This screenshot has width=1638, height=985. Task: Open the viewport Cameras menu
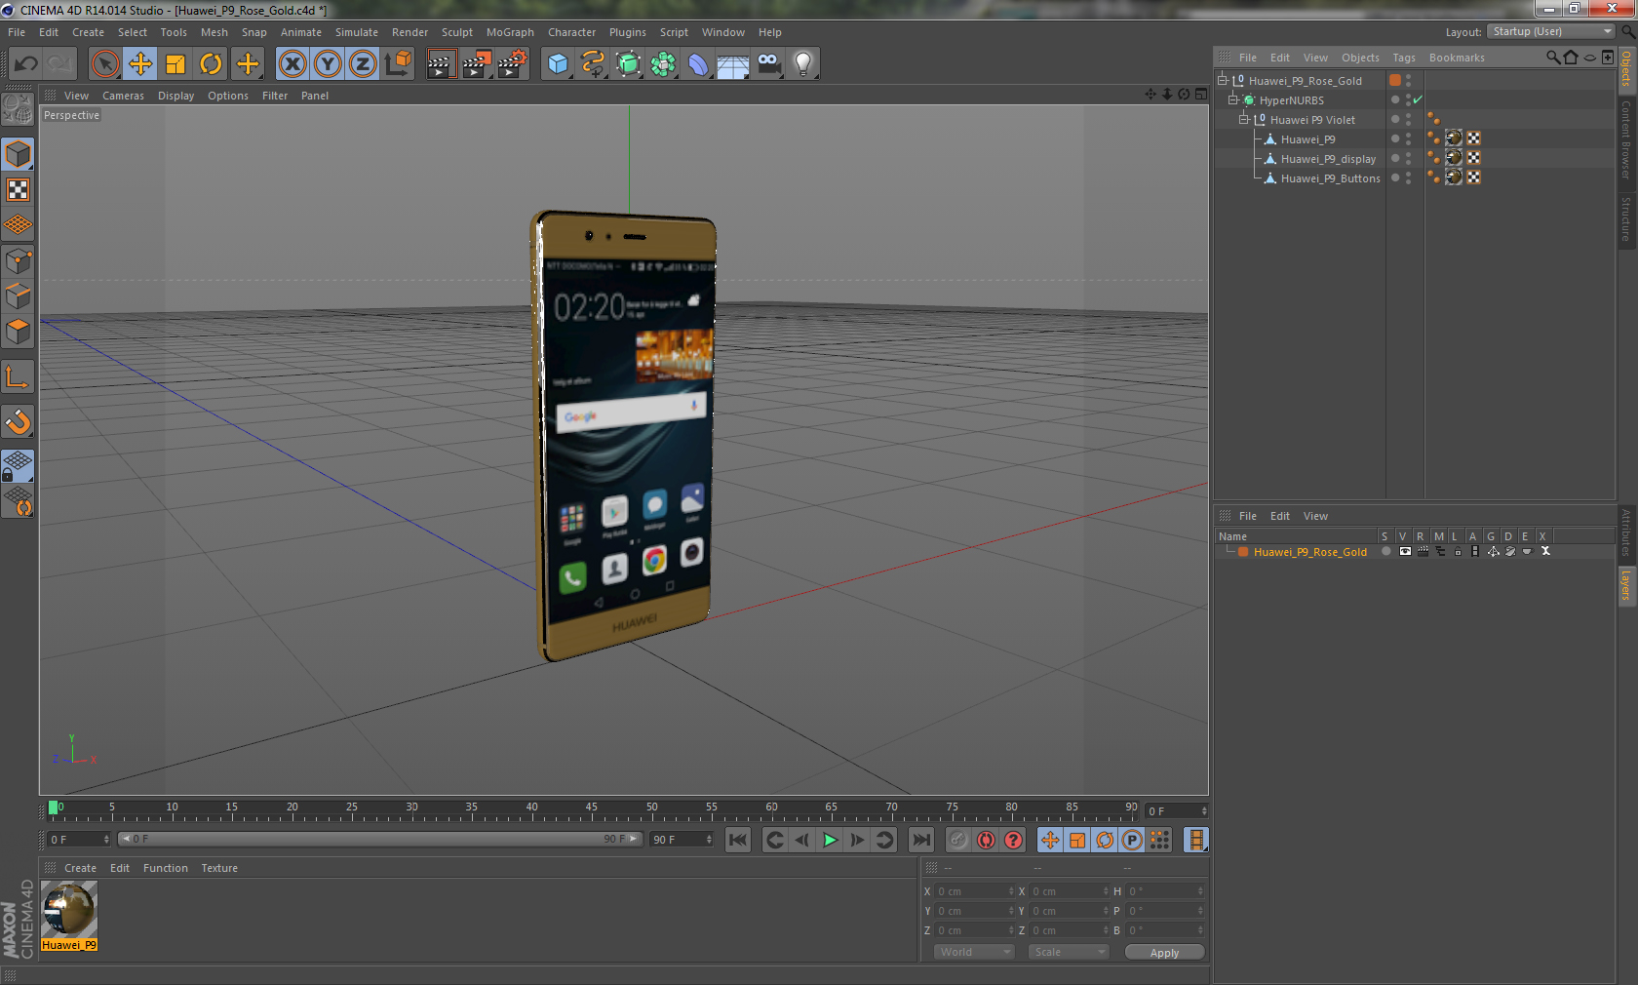[123, 96]
